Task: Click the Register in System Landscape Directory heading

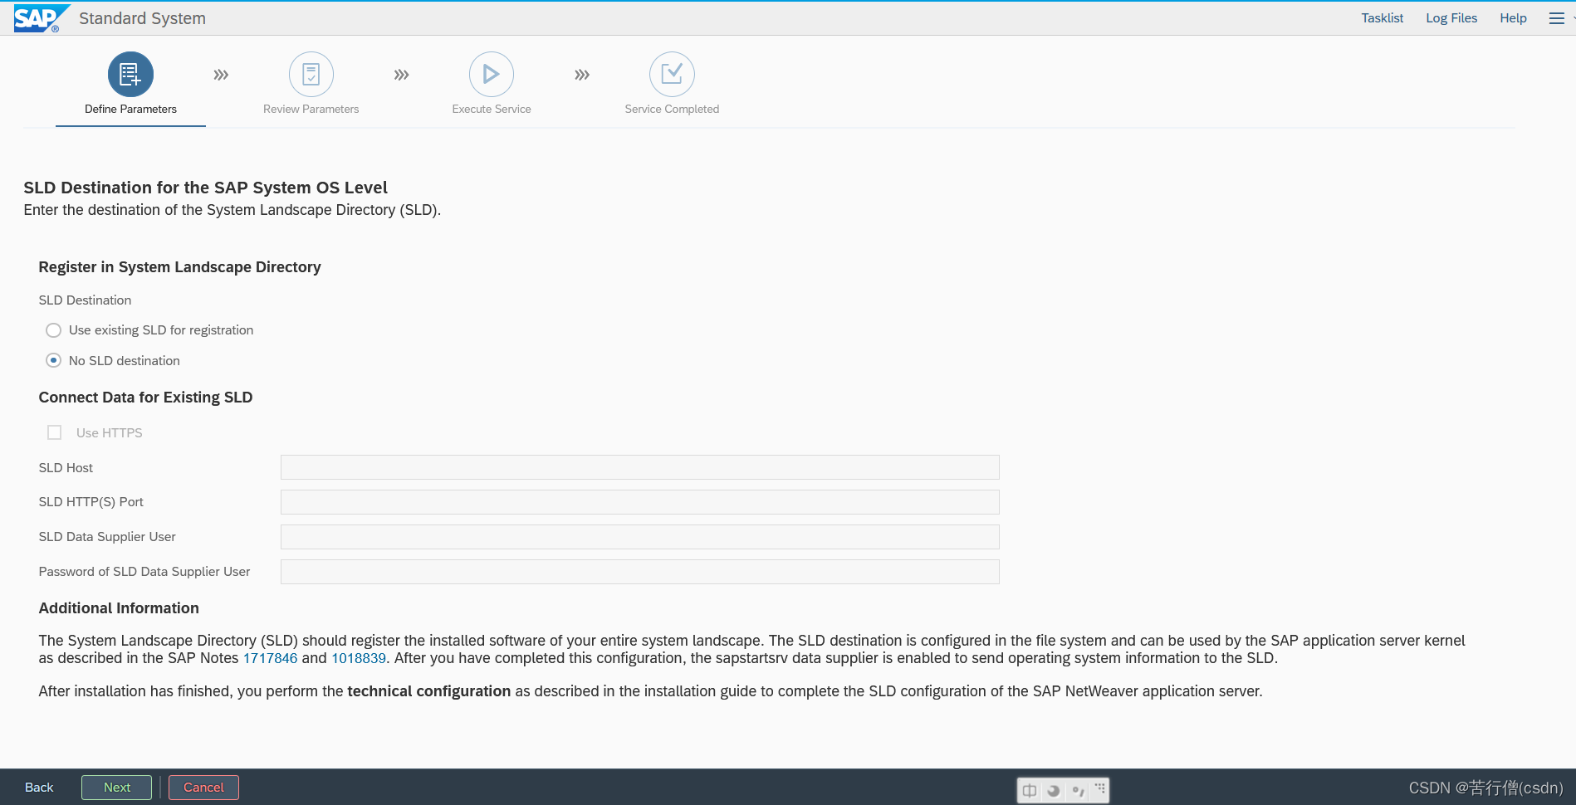Action: coord(179,267)
